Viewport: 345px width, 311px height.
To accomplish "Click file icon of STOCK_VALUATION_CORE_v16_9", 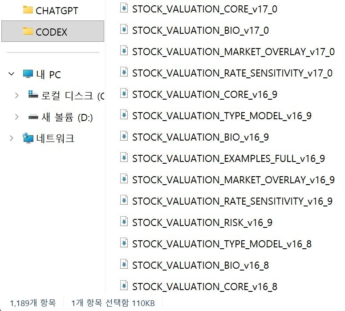I will click(124, 94).
